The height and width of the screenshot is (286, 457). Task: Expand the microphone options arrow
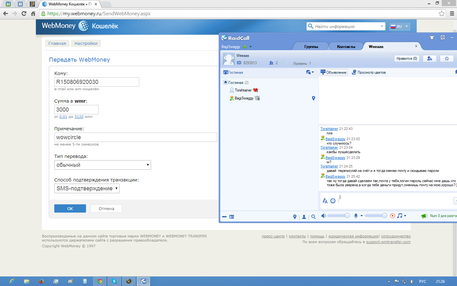tap(361, 216)
